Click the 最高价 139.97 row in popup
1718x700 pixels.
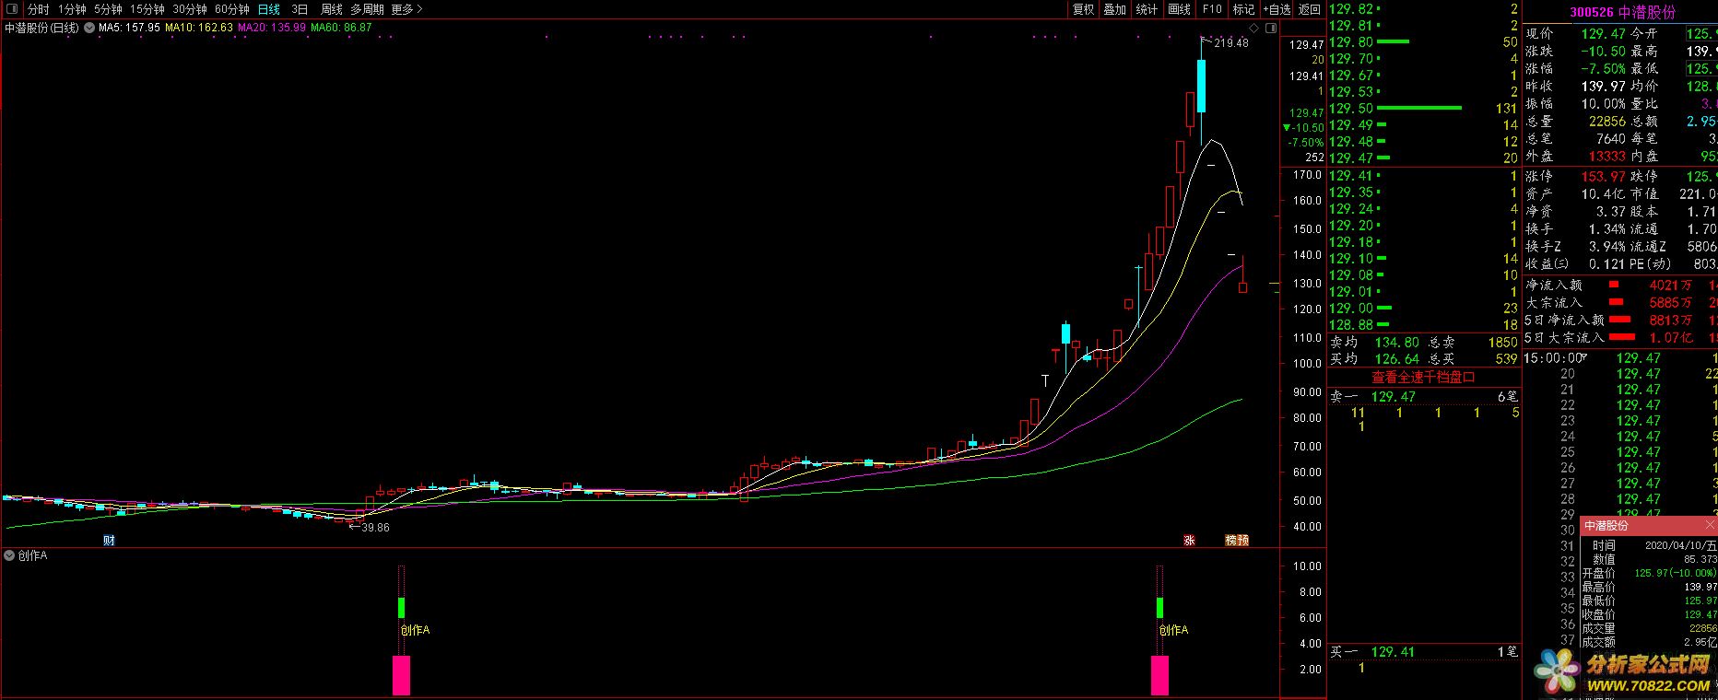point(1649,587)
